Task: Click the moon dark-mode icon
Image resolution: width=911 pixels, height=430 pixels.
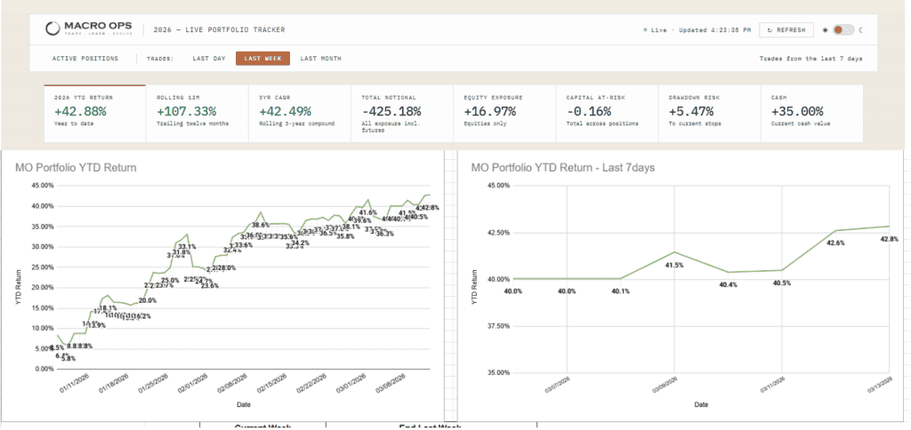Action: pyautogui.click(x=861, y=30)
